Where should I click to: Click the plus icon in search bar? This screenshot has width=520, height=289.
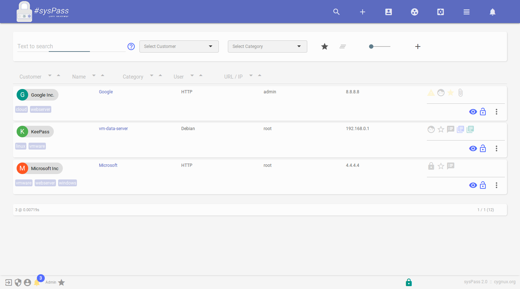coord(418,46)
